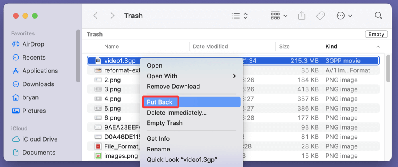Open the group-by options dropdown

tap(279, 16)
